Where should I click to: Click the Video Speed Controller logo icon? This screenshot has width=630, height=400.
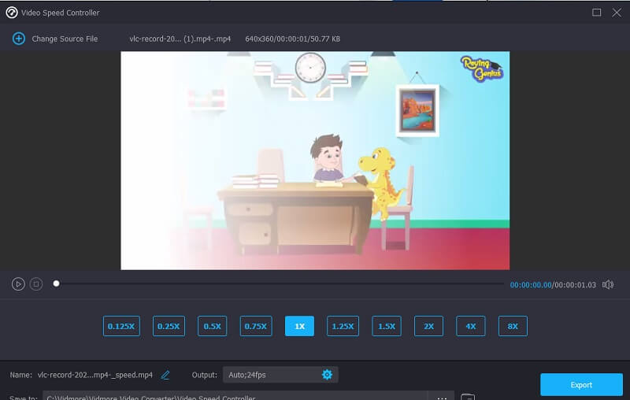[x=12, y=13]
